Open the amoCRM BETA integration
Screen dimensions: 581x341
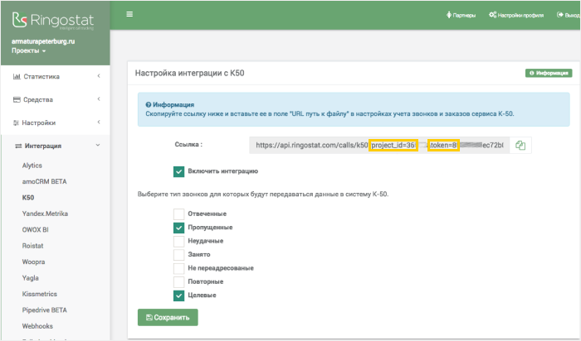(x=43, y=181)
